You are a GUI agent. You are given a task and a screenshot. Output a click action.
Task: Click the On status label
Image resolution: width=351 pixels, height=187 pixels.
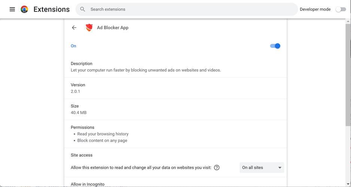(73, 46)
